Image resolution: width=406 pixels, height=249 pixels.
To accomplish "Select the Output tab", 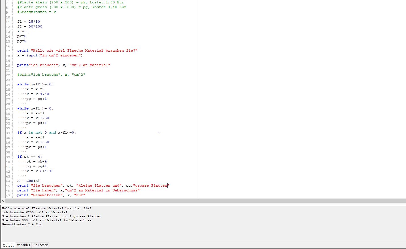I will (x=8, y=245).
